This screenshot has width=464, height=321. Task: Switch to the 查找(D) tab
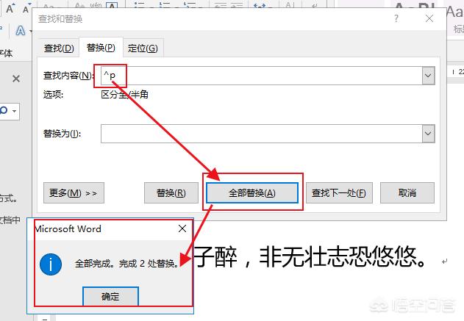[59, 48]
